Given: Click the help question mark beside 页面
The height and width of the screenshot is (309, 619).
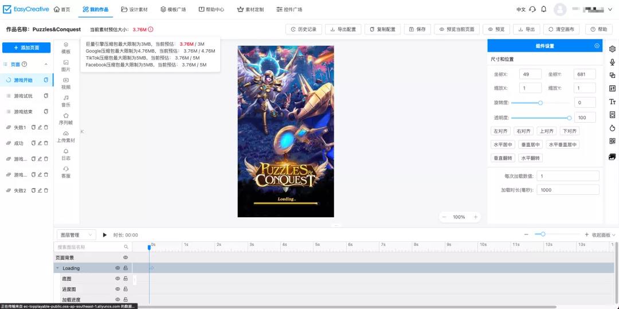Looking at the screenshot, I should (24, 64).
